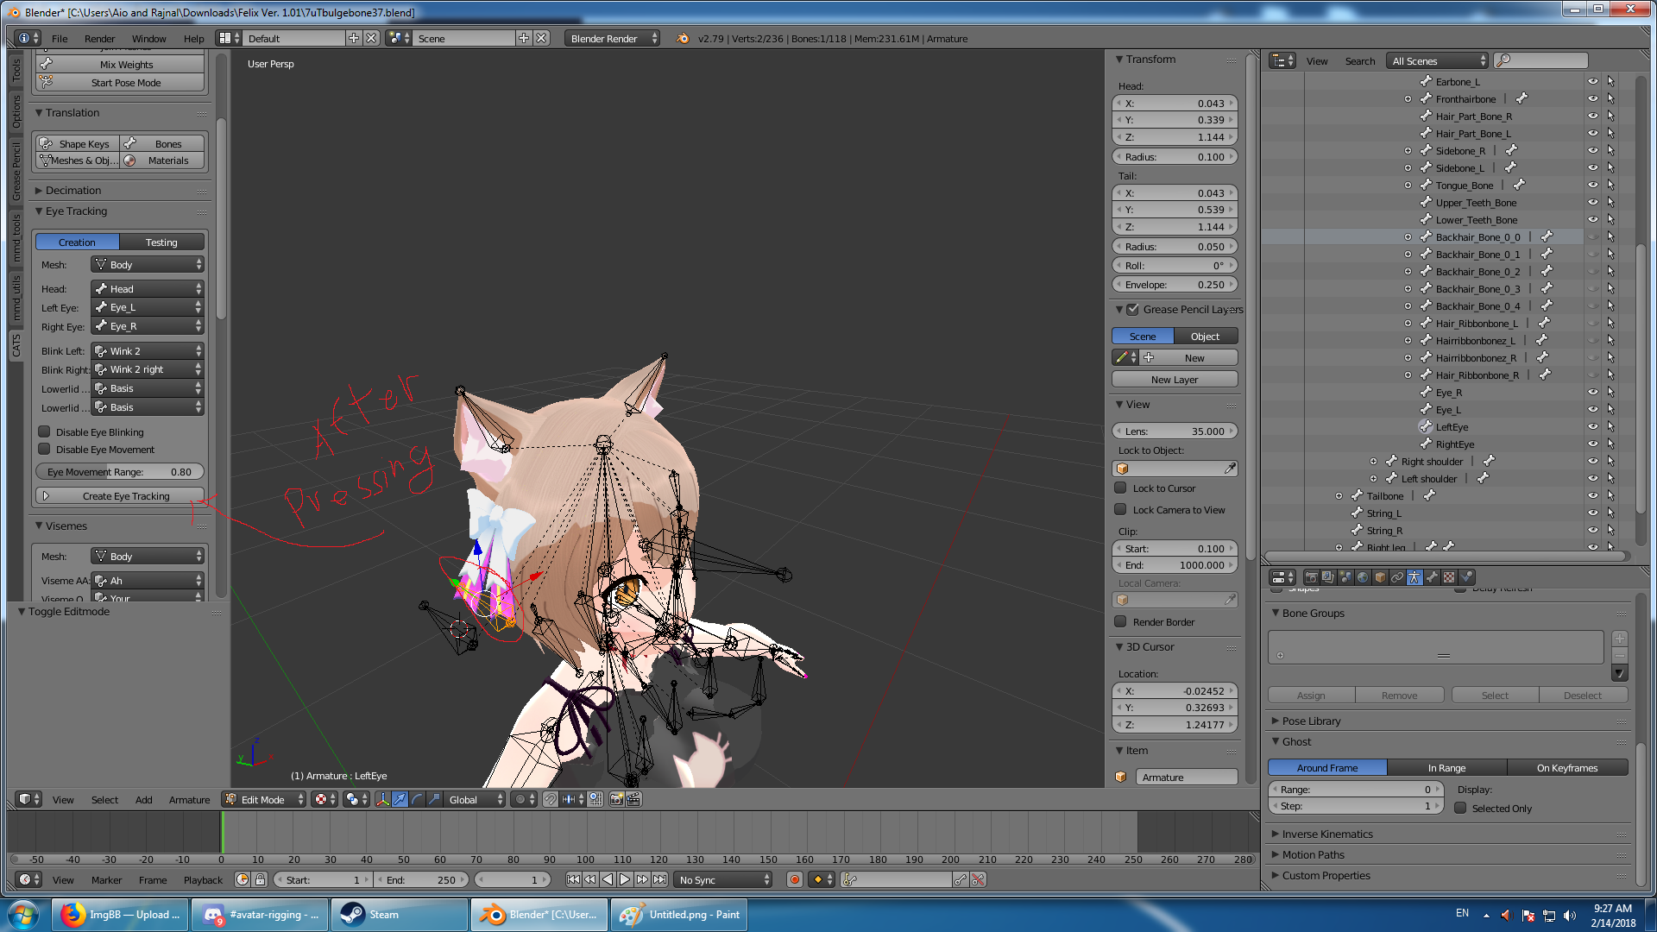Image resolution: width=1657 pixels, height=932 pixels.
Task: Click the Lock to Object eyedropper icon
Action: pyautogui.click(x=1230, y=468)
